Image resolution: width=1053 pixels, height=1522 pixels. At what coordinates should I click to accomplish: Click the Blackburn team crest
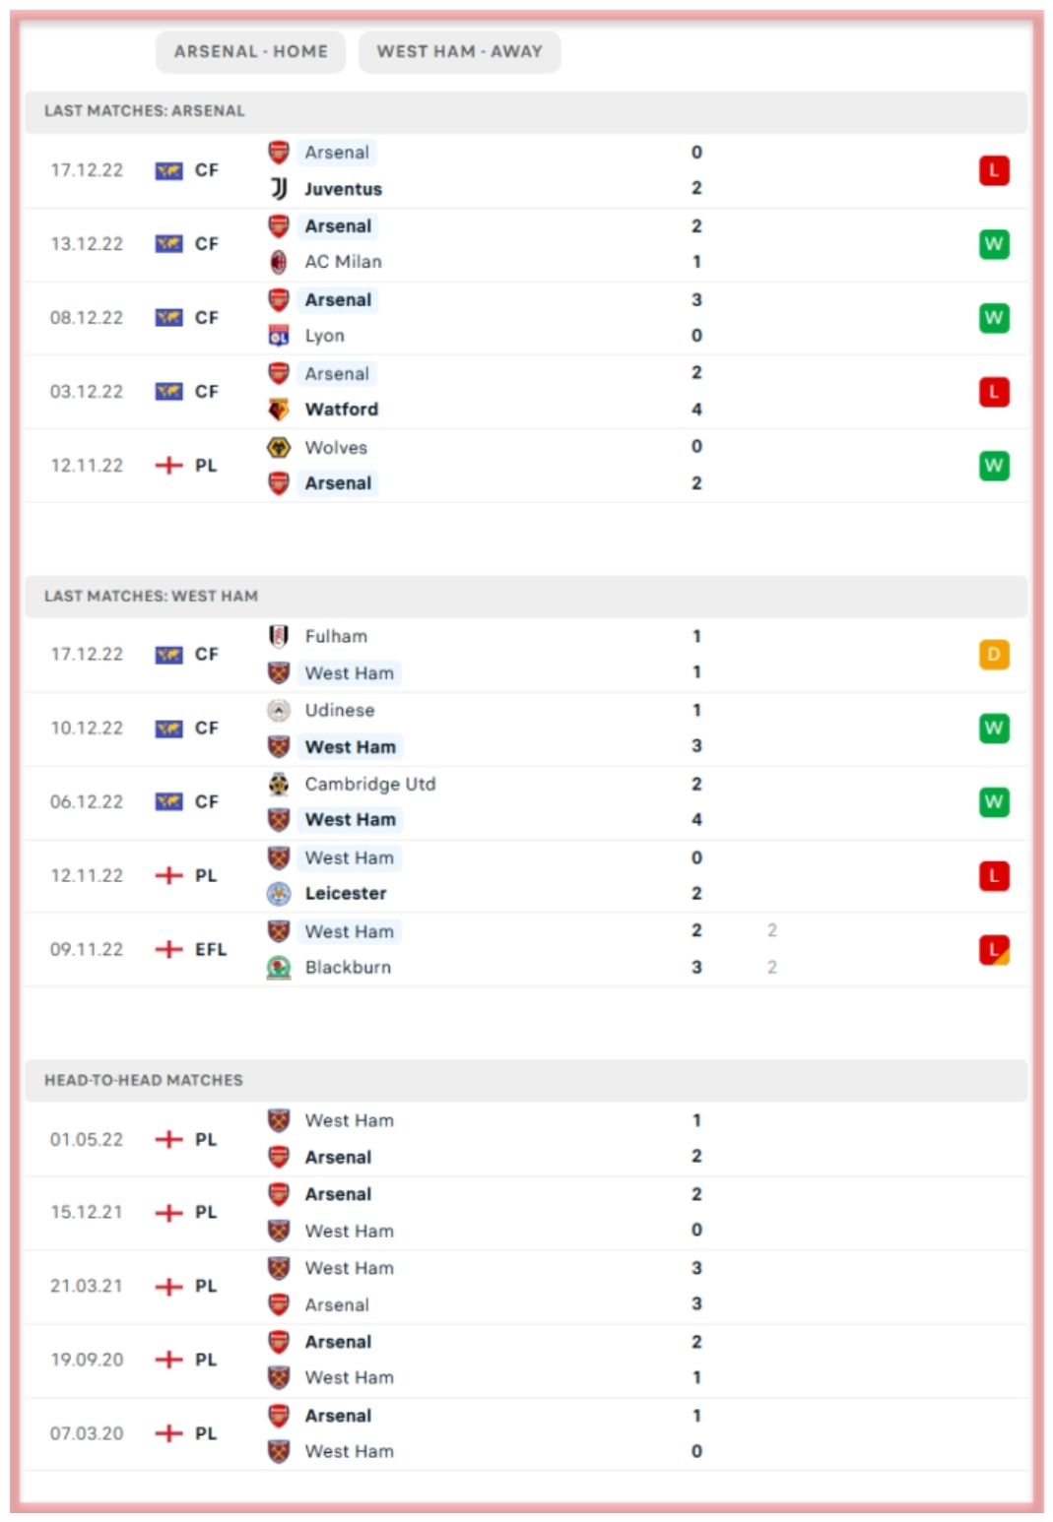coord(279,968)
